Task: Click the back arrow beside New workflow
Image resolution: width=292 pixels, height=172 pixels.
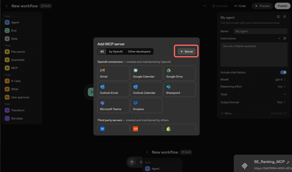Action: (x=7, y=6)
